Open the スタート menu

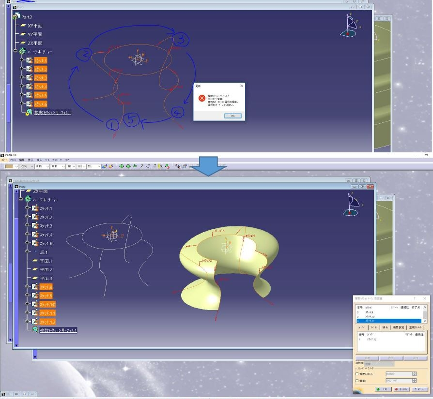[4, 160]
